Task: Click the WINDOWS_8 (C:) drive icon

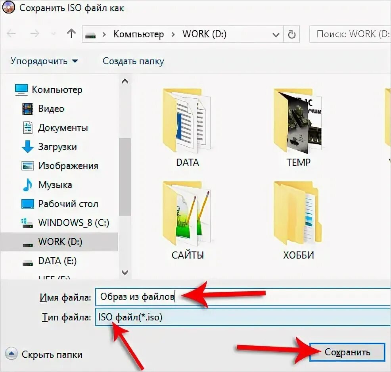Action: click(x=27, y=222)
